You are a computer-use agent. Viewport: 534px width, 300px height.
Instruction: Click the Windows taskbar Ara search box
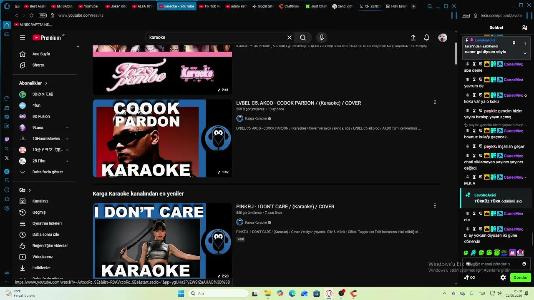coord(217,293)
